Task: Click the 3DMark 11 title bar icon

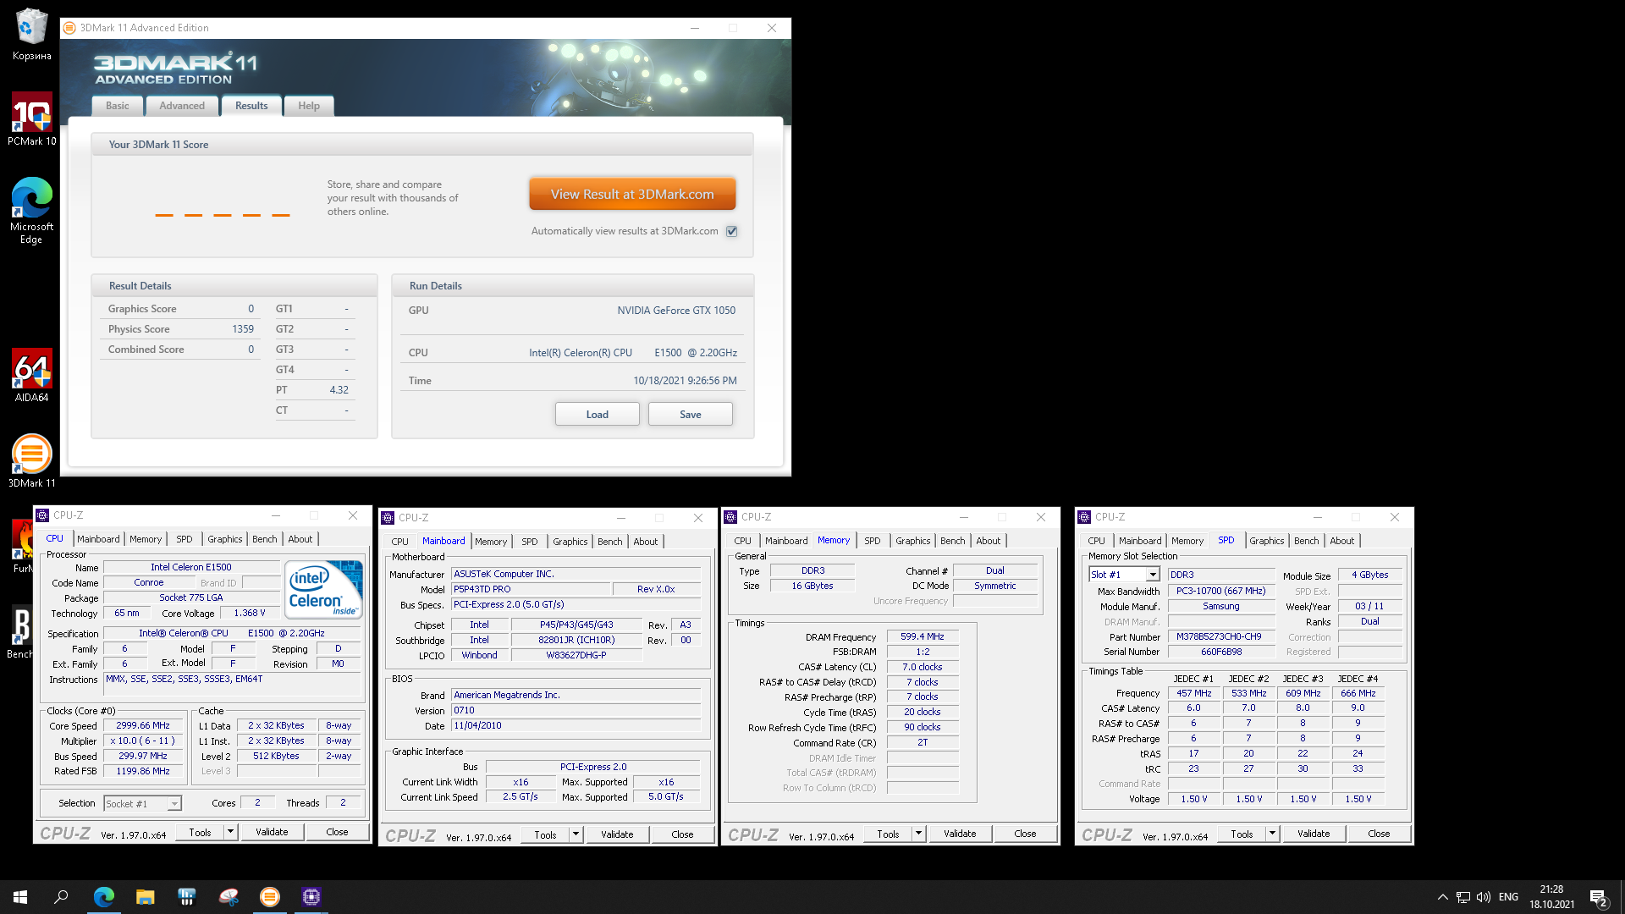Action: click(70, 28)
